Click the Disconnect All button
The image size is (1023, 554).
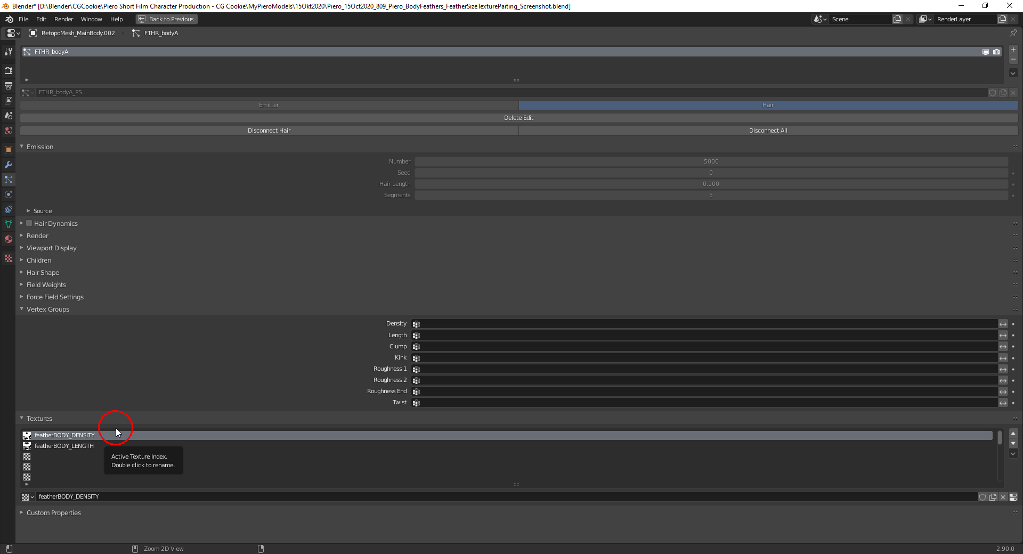tap(768, 131)
